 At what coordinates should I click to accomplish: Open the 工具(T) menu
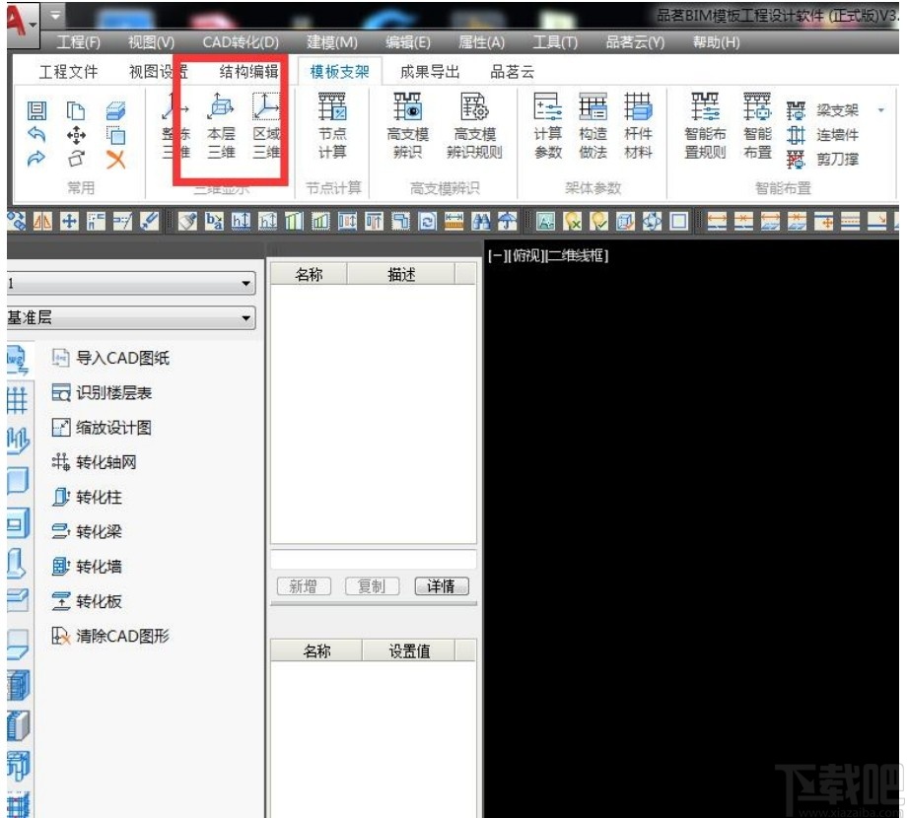click(x=555, y=41)
